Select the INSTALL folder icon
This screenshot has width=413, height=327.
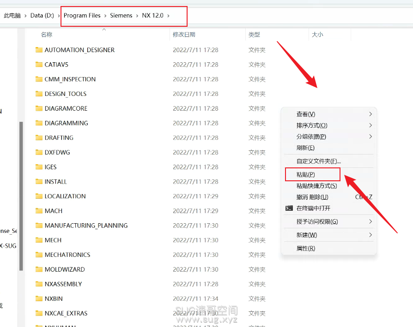39,182
